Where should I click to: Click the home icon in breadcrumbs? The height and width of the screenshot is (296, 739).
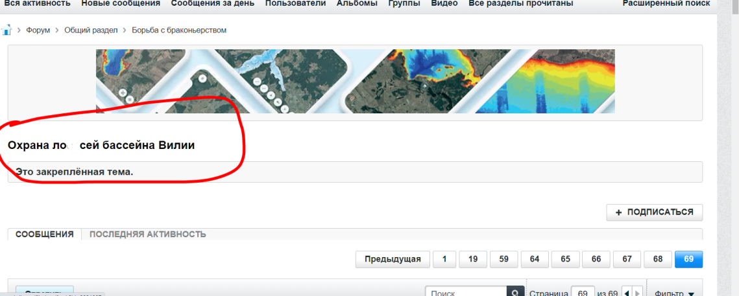[7, 30]
